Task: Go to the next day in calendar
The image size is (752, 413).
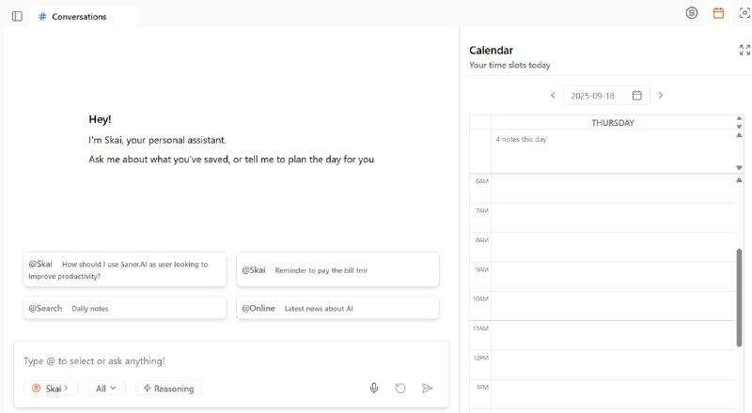Action: point(661,95)
